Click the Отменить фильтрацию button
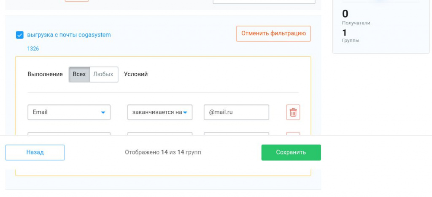This screenshot has height=197, width=432. 273,34
